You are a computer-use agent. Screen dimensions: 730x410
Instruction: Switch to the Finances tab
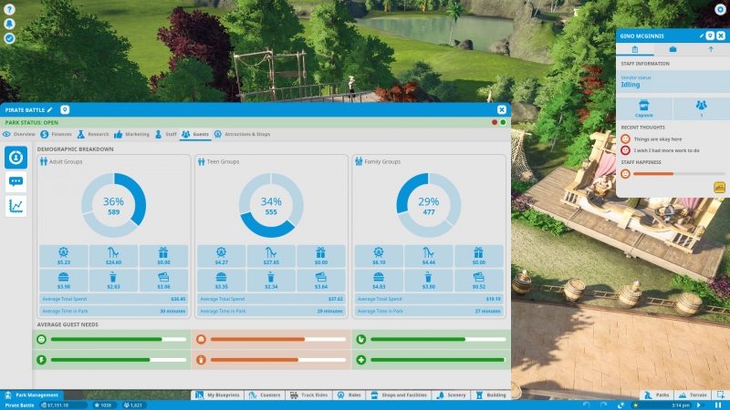(56, 134)
